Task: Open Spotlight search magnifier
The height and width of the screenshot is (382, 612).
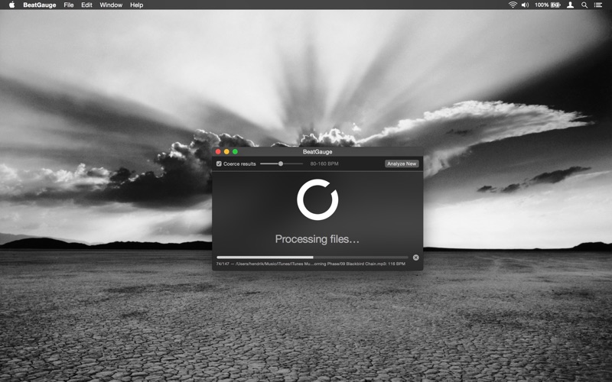Action: (584, 5)
